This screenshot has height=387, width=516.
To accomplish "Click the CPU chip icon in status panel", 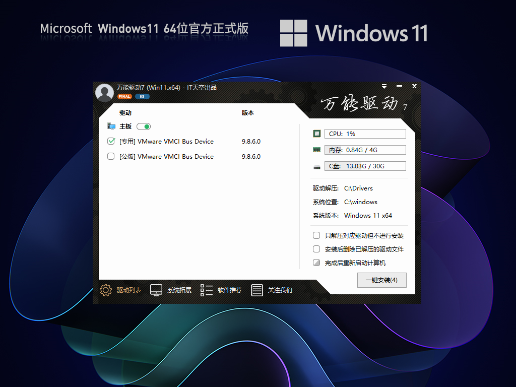I will click(x=316, y=133).
